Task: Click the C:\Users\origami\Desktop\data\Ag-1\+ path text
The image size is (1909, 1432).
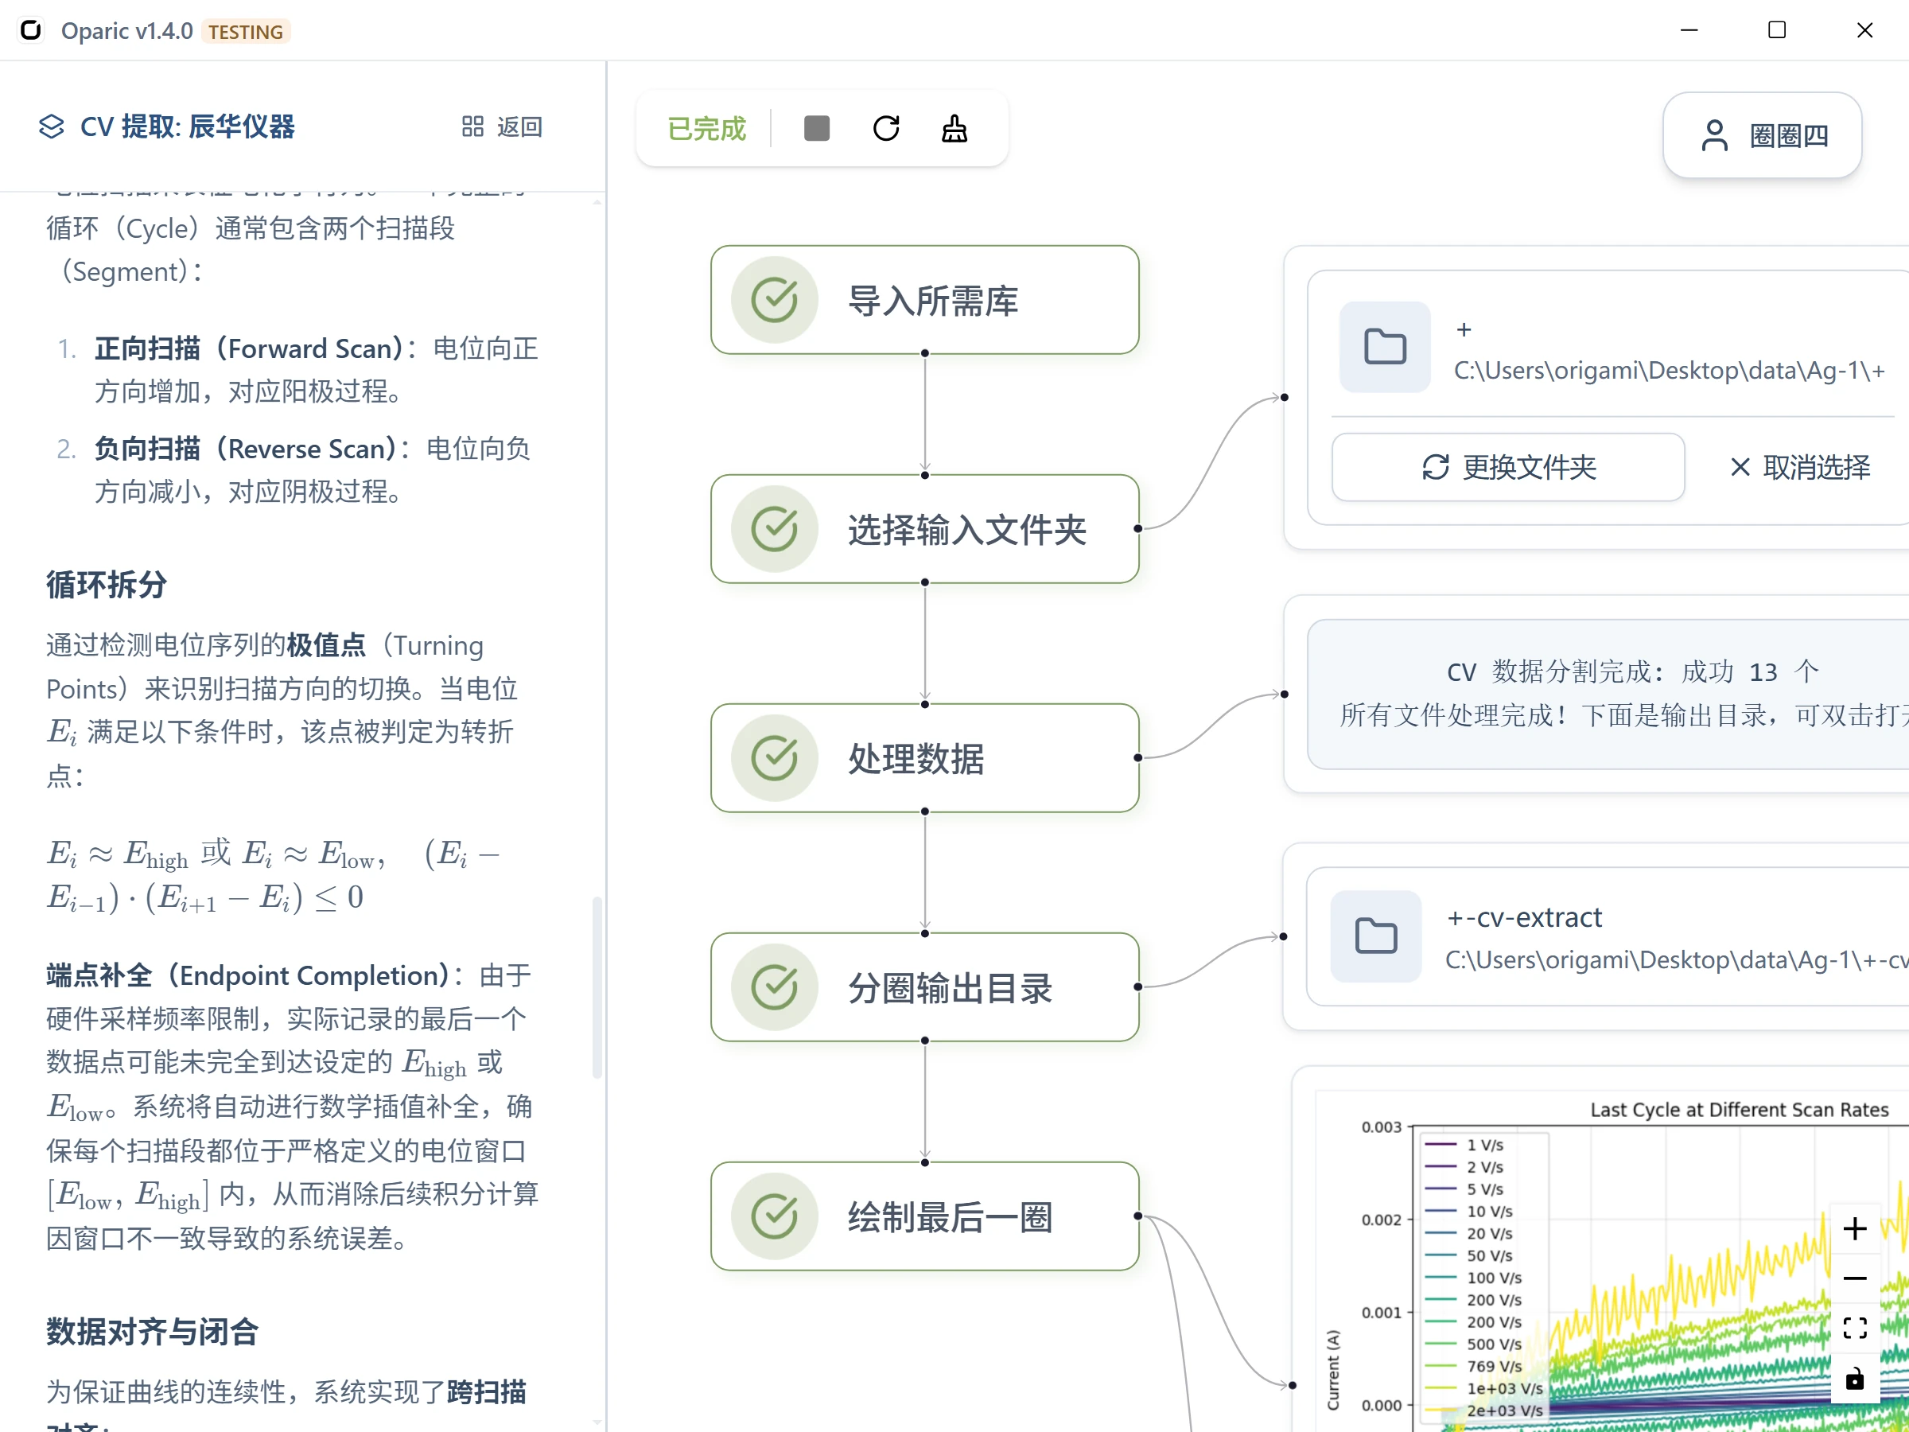Action: click(1669, 370)
